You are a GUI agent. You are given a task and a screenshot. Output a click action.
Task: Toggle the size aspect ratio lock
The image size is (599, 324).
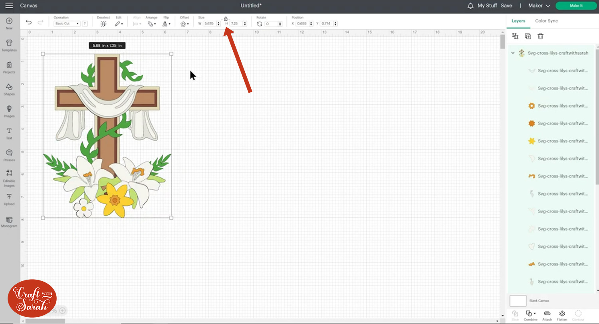[x=226, y=19]
